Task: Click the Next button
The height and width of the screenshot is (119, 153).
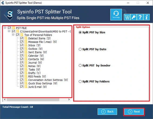Action: click(134, 112)
